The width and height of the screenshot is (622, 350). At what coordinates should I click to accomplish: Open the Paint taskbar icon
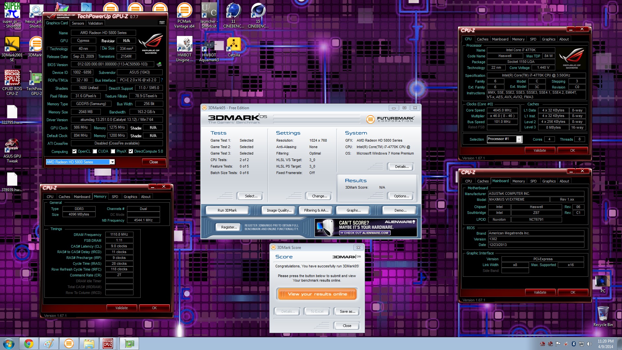(49, 344)
